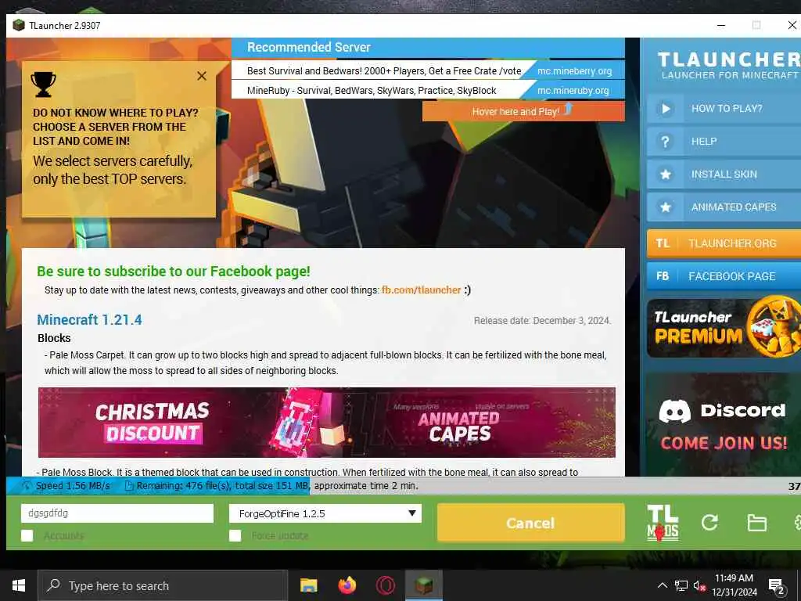The height and width of the screenshot is (601, 801).
Task: Launch Firefox from the taskbar
Action: coord(347,585)
